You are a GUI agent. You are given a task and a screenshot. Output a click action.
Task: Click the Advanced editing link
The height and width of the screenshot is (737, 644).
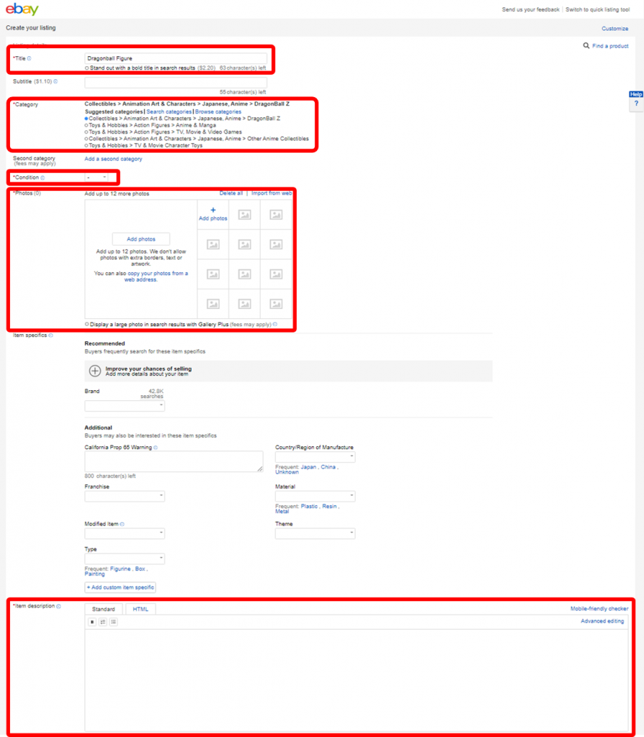pyautogui.click(x=602, y=621)
